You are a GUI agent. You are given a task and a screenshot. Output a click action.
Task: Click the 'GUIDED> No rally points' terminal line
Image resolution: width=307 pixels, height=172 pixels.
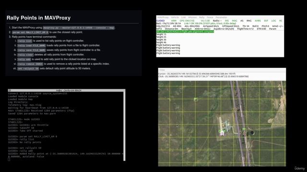(24, 142)
